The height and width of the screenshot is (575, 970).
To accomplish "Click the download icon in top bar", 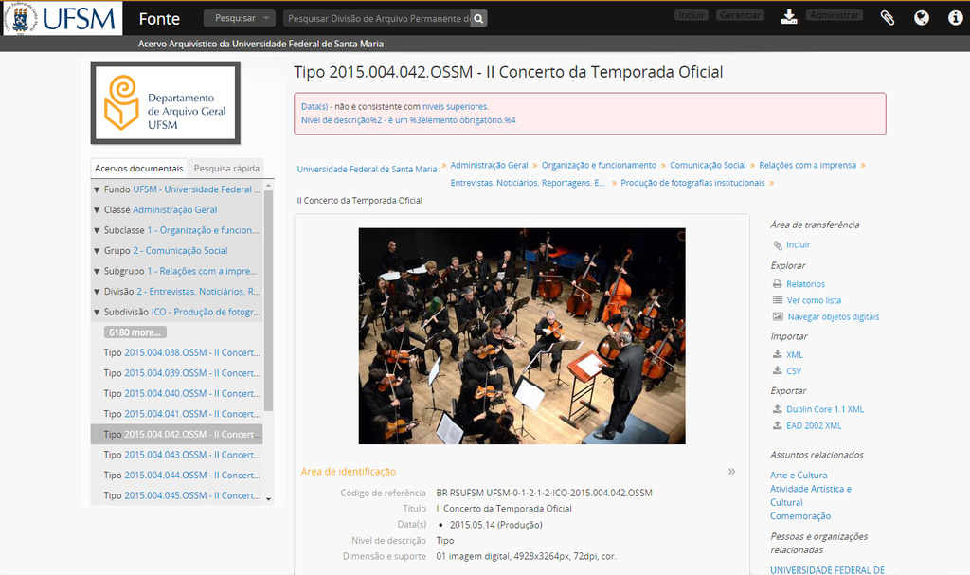I will click(788, 17).
